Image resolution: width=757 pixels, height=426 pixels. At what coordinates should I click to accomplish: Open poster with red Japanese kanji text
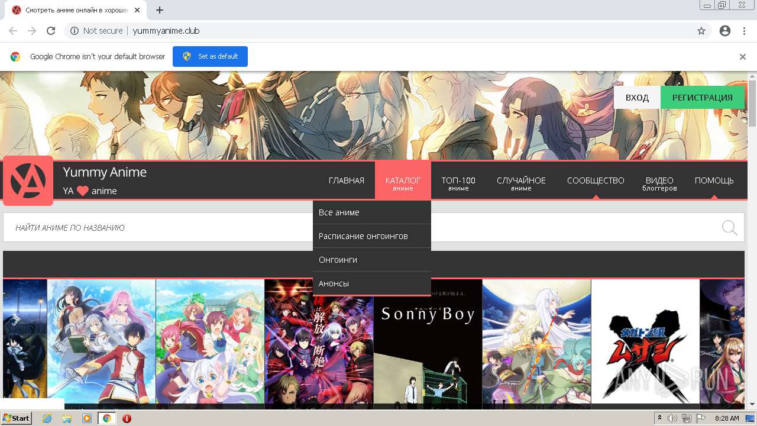[x=319, y=343]
